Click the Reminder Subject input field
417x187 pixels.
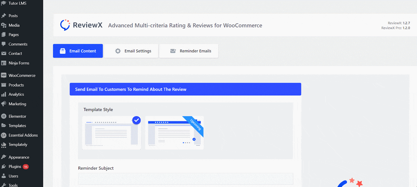pos(186,179)
